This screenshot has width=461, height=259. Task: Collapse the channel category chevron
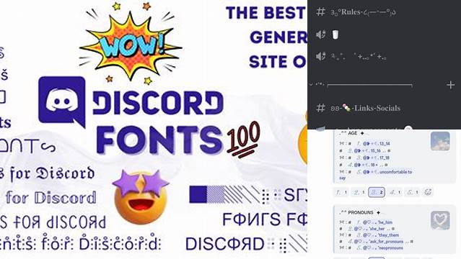click(x=311, y=84)
